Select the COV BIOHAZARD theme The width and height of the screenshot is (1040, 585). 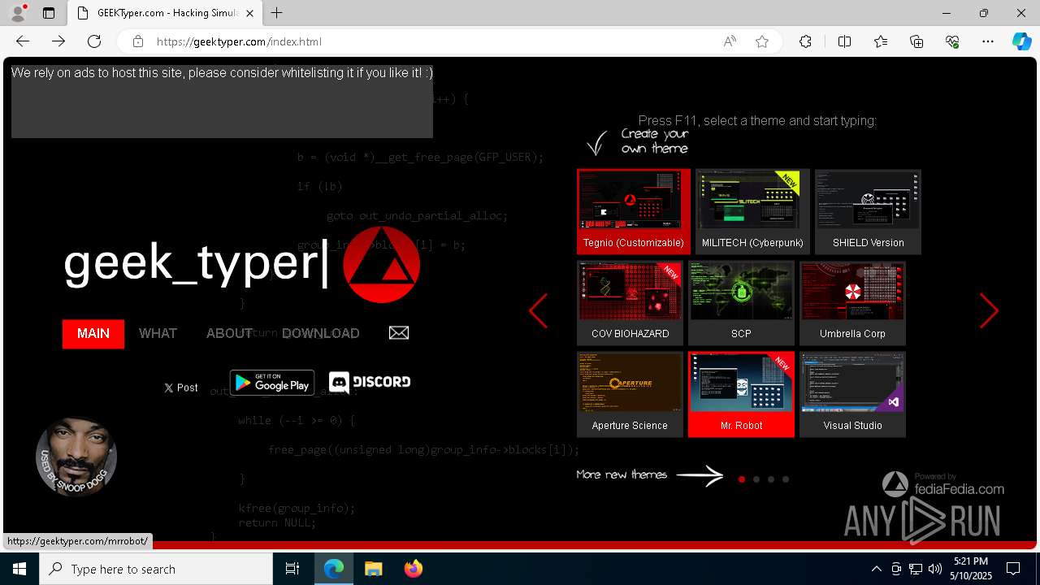630,303
